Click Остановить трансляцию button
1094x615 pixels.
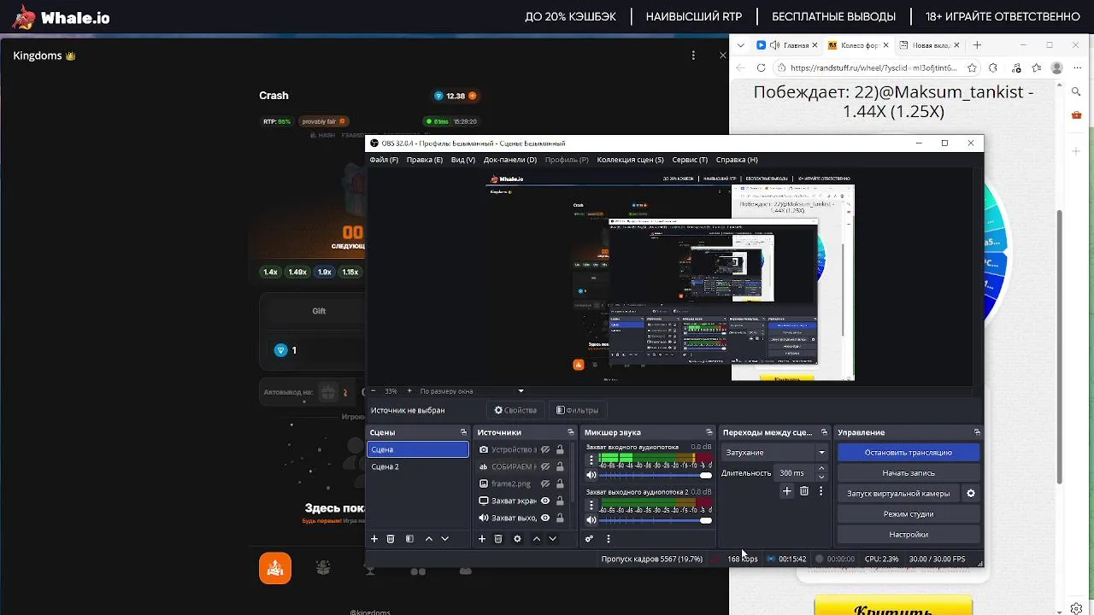pos(908,453)
